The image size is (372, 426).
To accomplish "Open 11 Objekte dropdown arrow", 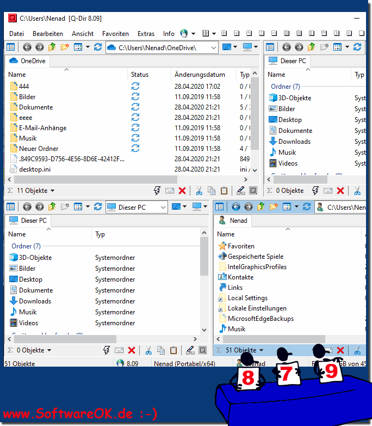I will click(52, 191).
